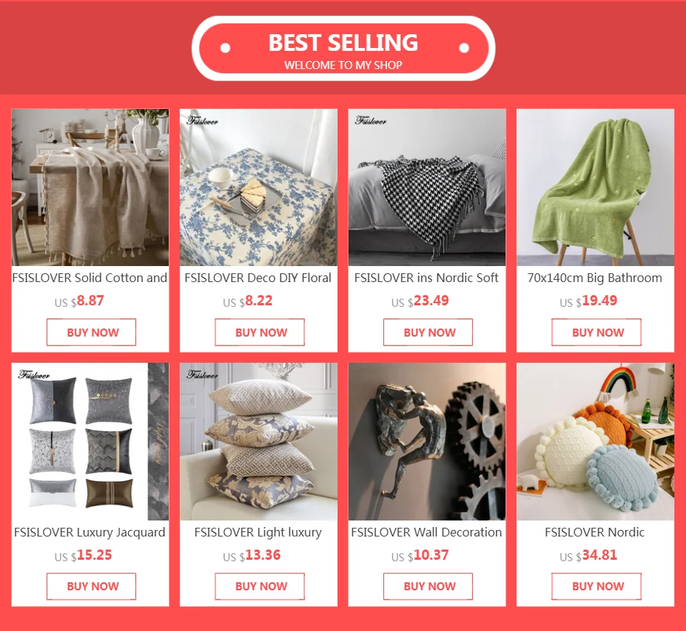Screen dimensions: 686x631
Task: Click BUY NOW for the $13.36 luxury pillow
Action: point(260,587)
